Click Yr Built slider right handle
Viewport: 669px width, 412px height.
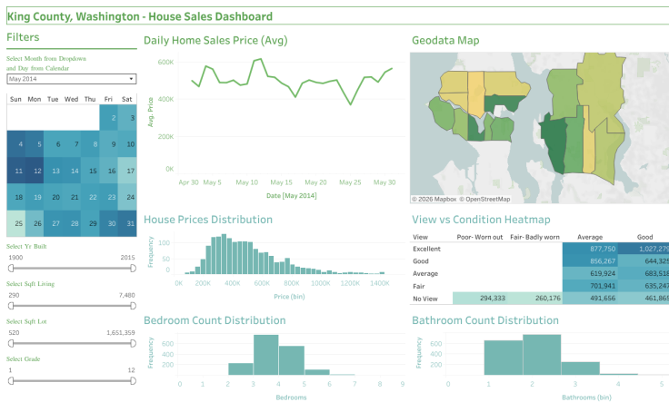pyautogui.click(x=133, y=269)
